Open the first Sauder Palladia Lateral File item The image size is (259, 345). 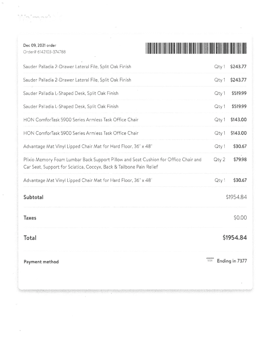coord(77,67)
